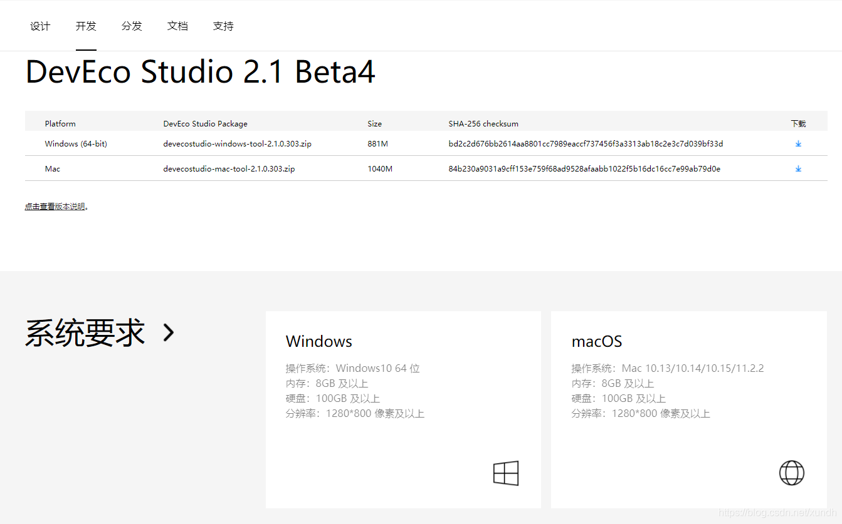Expand 系统要求 with the arrow chevron
The height and width of the screenshot is (524, 842).
[169, 332]
